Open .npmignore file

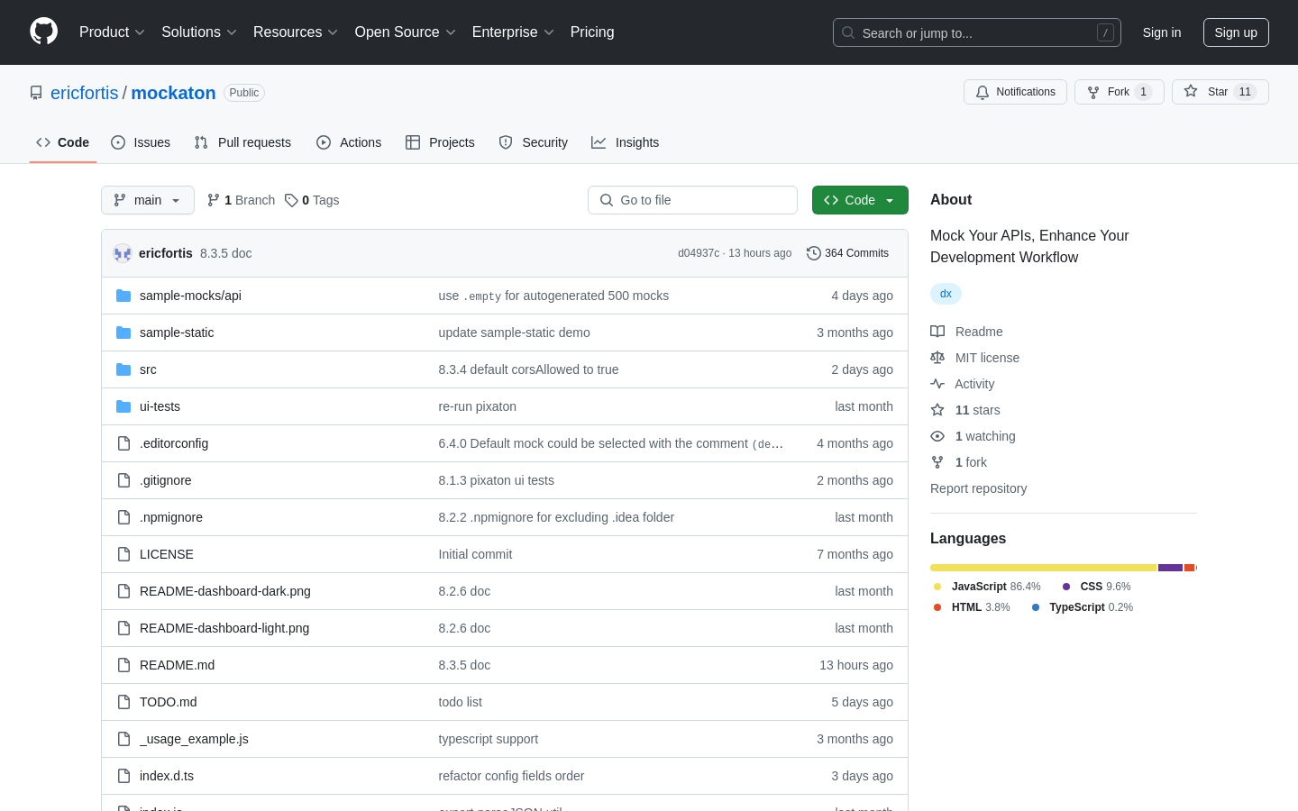pyautogui.click(x=171, y=517)
